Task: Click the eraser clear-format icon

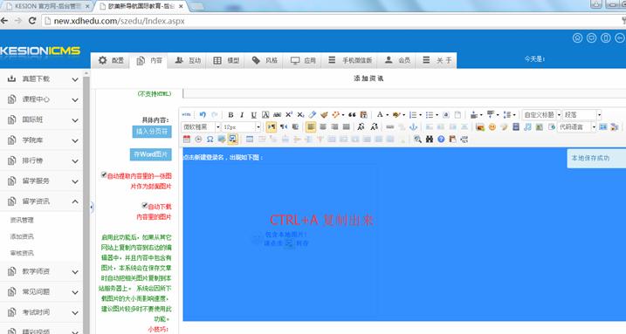Action: (x=313, y=115)
